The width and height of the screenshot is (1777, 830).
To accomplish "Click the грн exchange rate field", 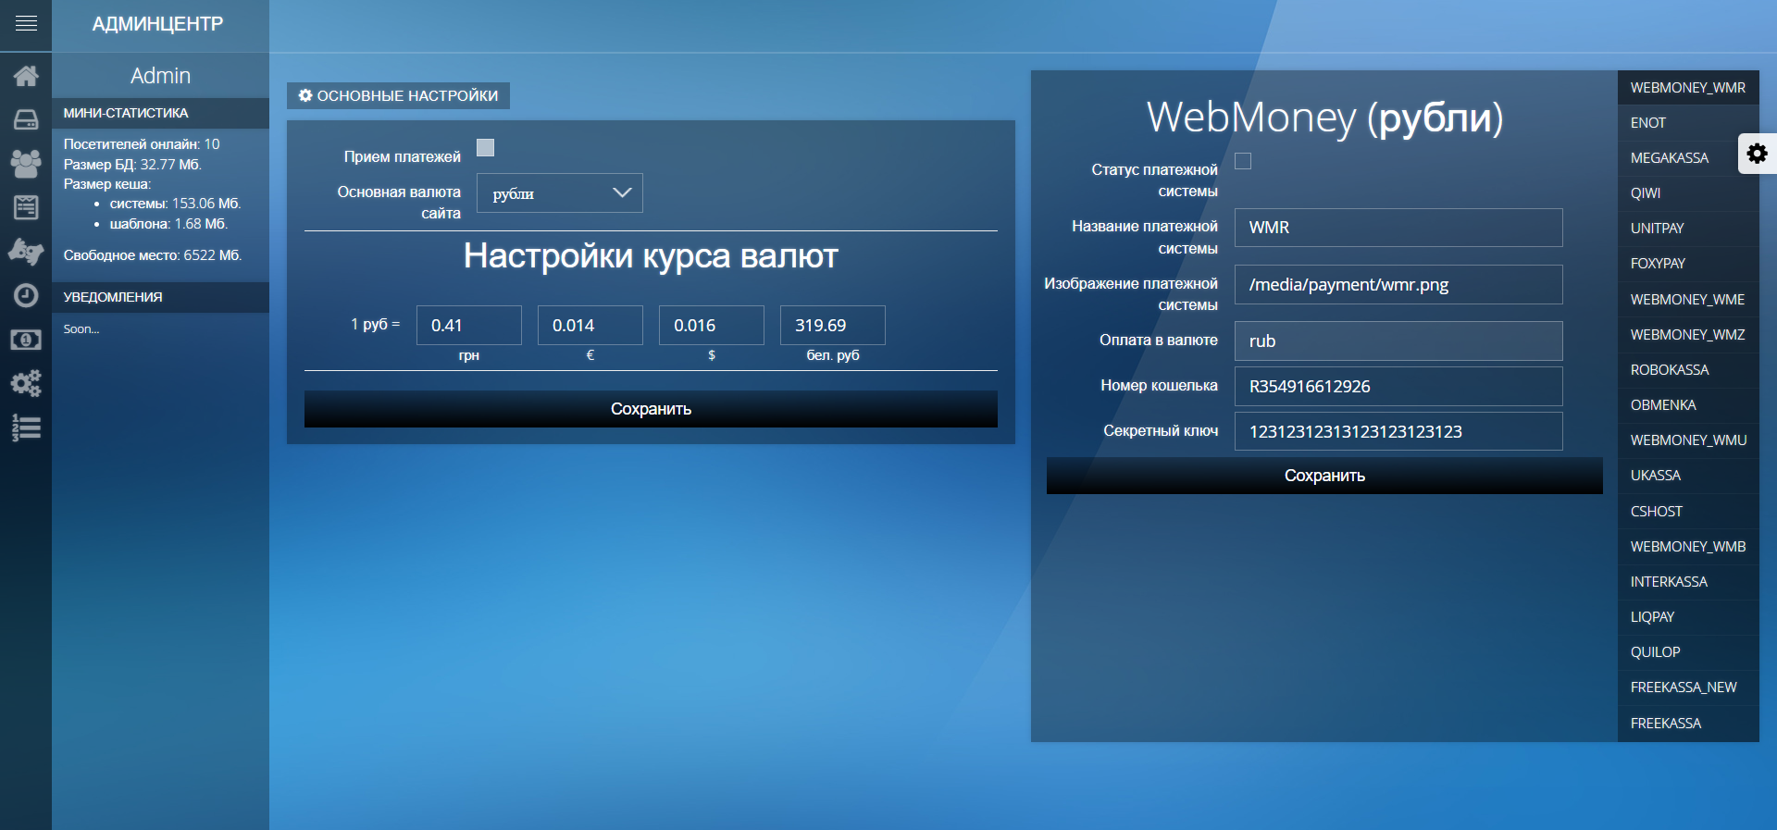I will (468, 326).
